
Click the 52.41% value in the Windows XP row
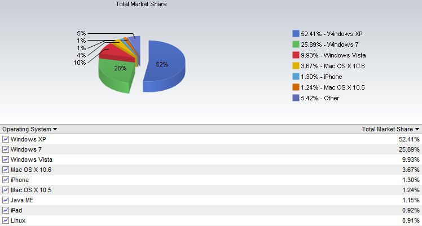coord(408,139)
